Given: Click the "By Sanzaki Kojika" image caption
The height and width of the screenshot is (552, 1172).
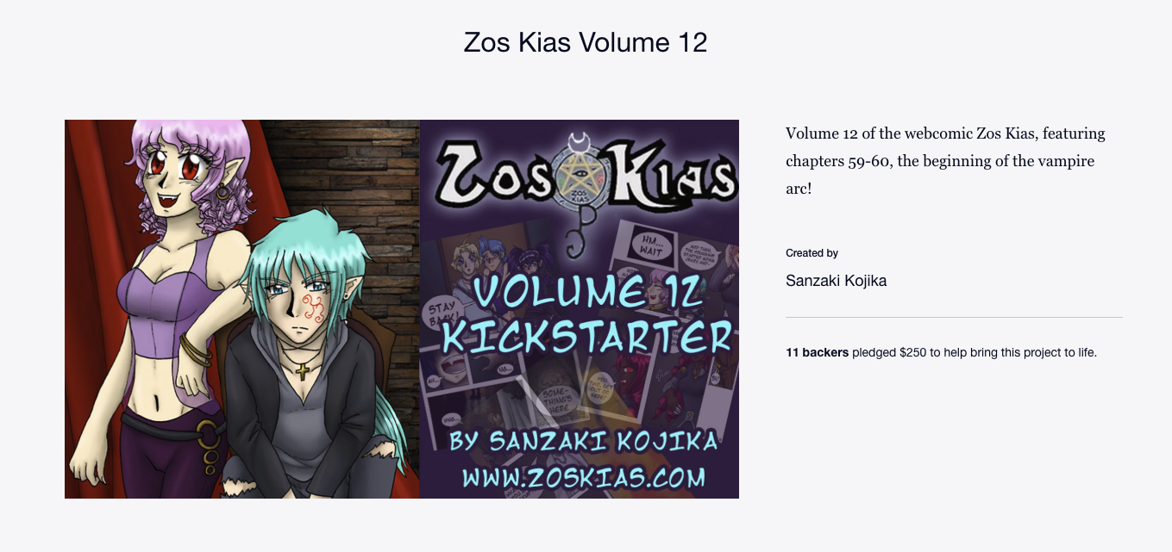Looking at the screenshot, I should tap(584, 441).
